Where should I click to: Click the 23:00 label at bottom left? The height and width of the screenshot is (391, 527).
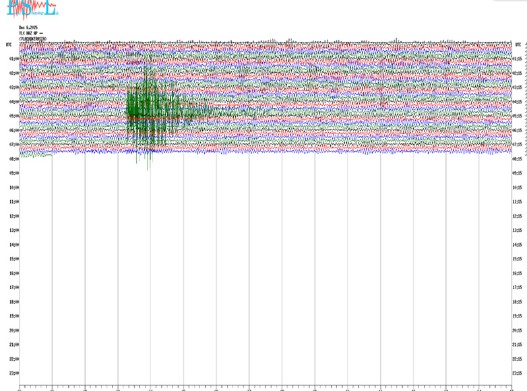click(x=13, y=373)
